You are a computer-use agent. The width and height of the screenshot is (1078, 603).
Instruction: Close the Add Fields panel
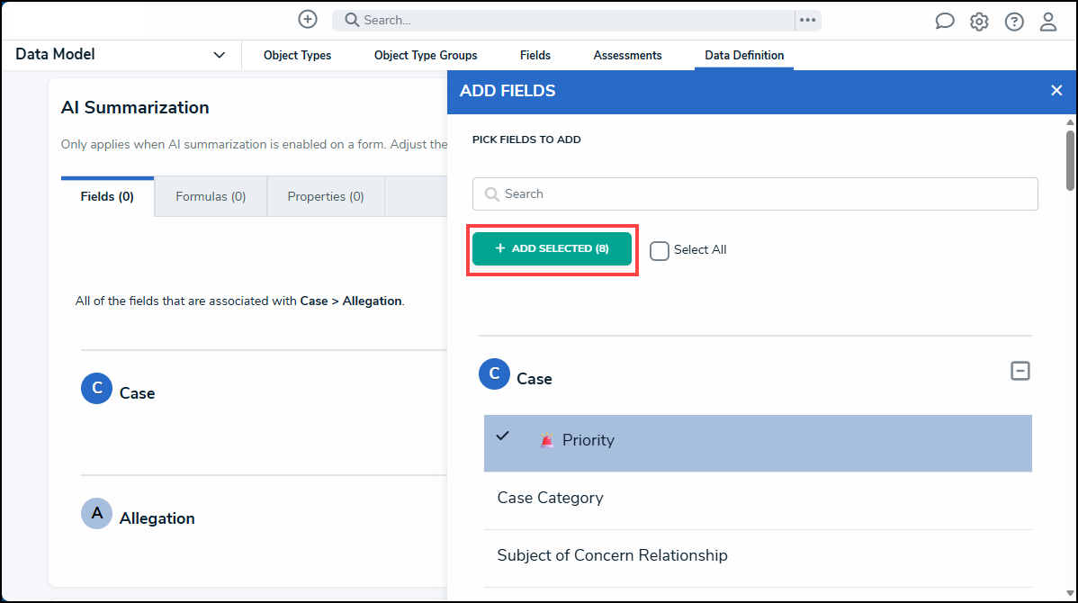(x=1056, y=90)
